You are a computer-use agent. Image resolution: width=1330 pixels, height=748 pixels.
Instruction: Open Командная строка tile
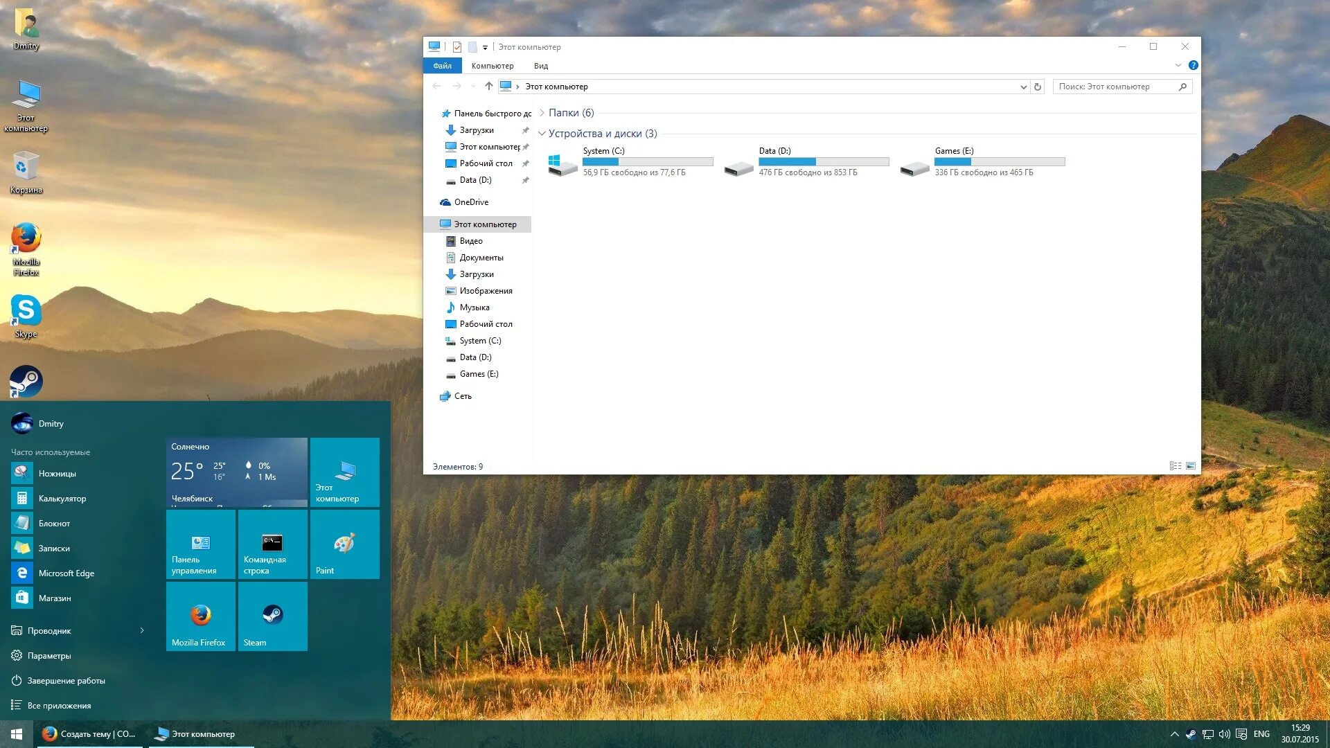[272, 544]
